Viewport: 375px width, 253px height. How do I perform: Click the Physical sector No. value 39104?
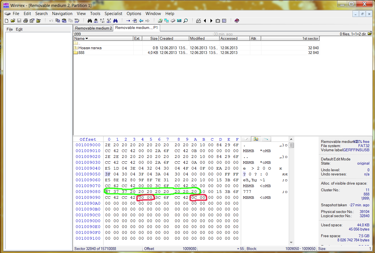364,212
